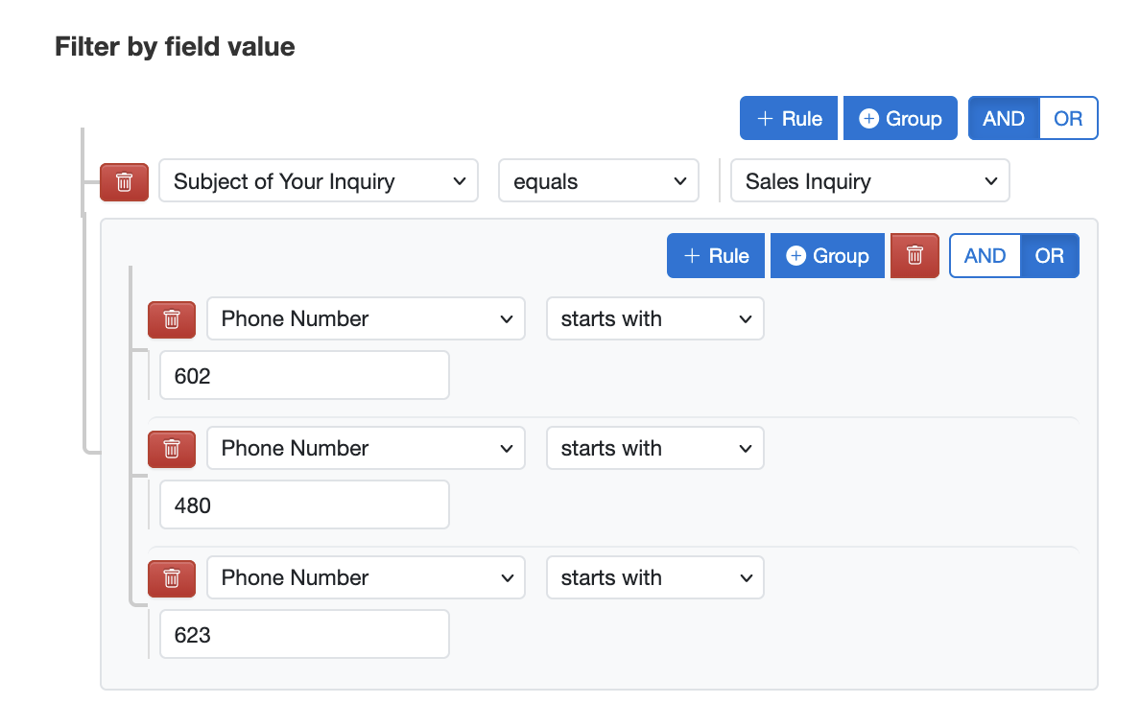Image resolution: width=1140 pixels, height=727 pixels.
Task: Click the 623 value input field
Action: 304,634
